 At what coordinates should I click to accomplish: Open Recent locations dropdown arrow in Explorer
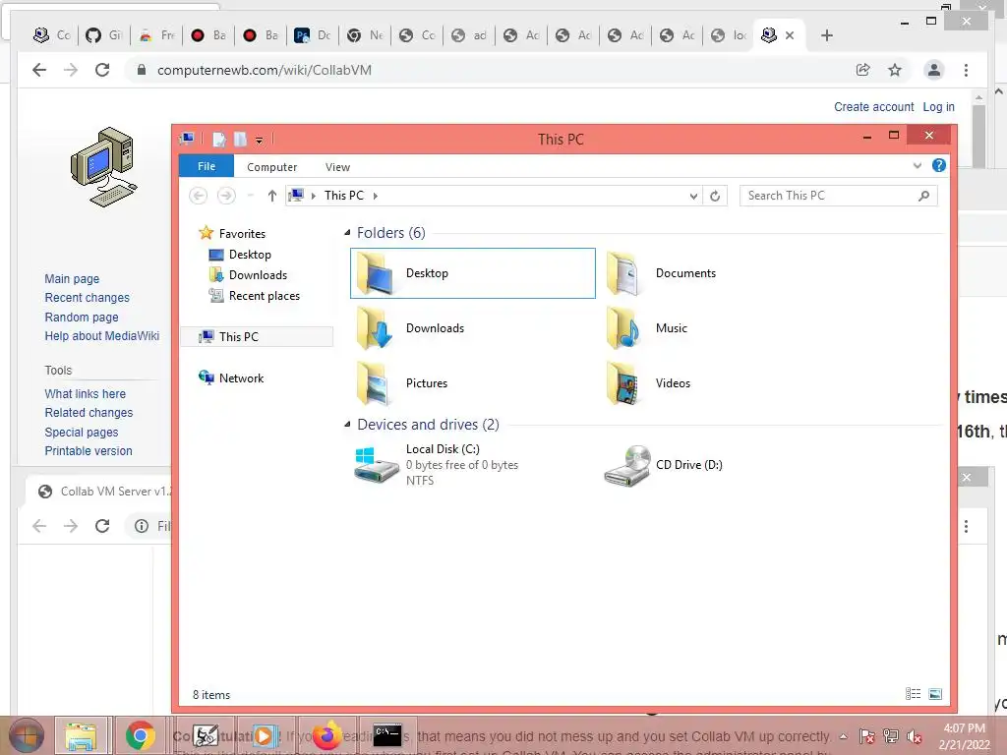251,196
